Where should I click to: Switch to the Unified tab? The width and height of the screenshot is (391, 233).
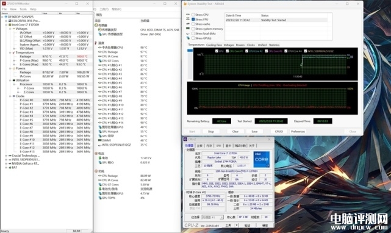coord(262,45)
